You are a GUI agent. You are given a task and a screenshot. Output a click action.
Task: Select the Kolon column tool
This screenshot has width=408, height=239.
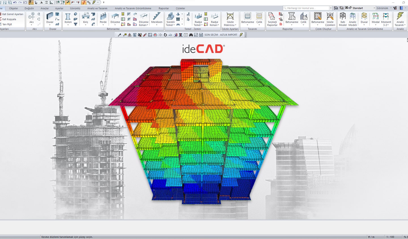point(68,19)
